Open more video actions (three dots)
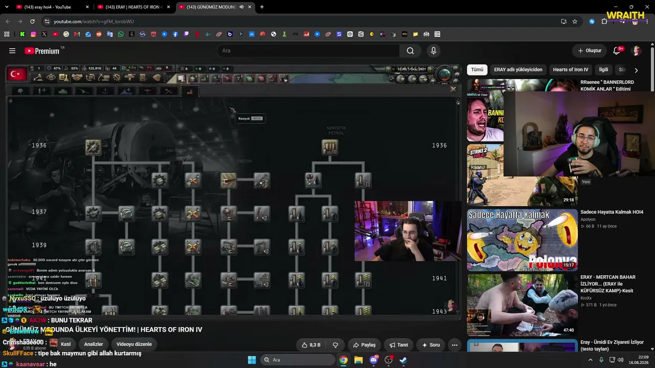Image resolution: width=655 pixels, height=368 pixels. [454, 345]
